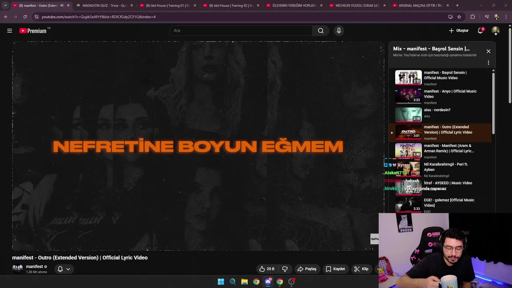
Task: Close the MADALYON QUIZ tab
Action: point(132,6)
